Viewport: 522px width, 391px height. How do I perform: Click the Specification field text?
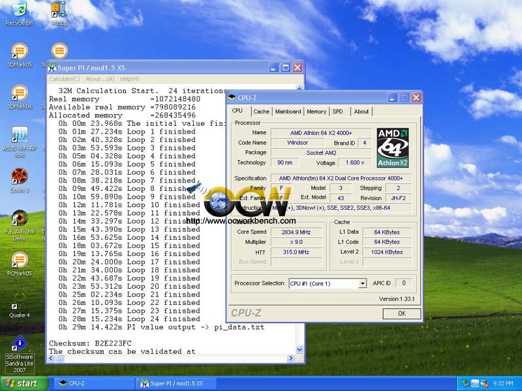pos(341,178)
